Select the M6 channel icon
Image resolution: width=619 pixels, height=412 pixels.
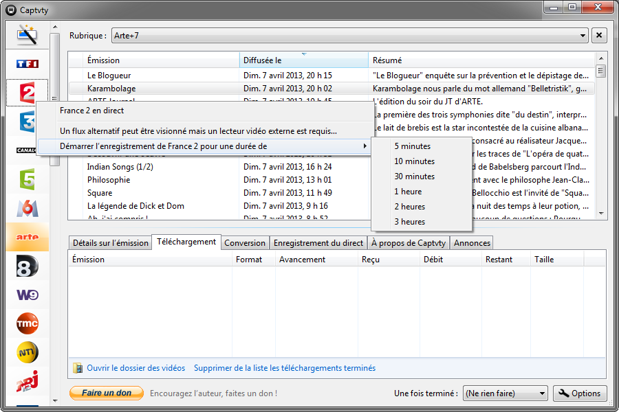click(x=28, y=208)
